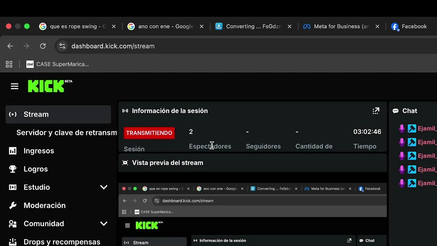Click the Ingresos bar chart icon
437x246 pixels.
coord(13,151)
